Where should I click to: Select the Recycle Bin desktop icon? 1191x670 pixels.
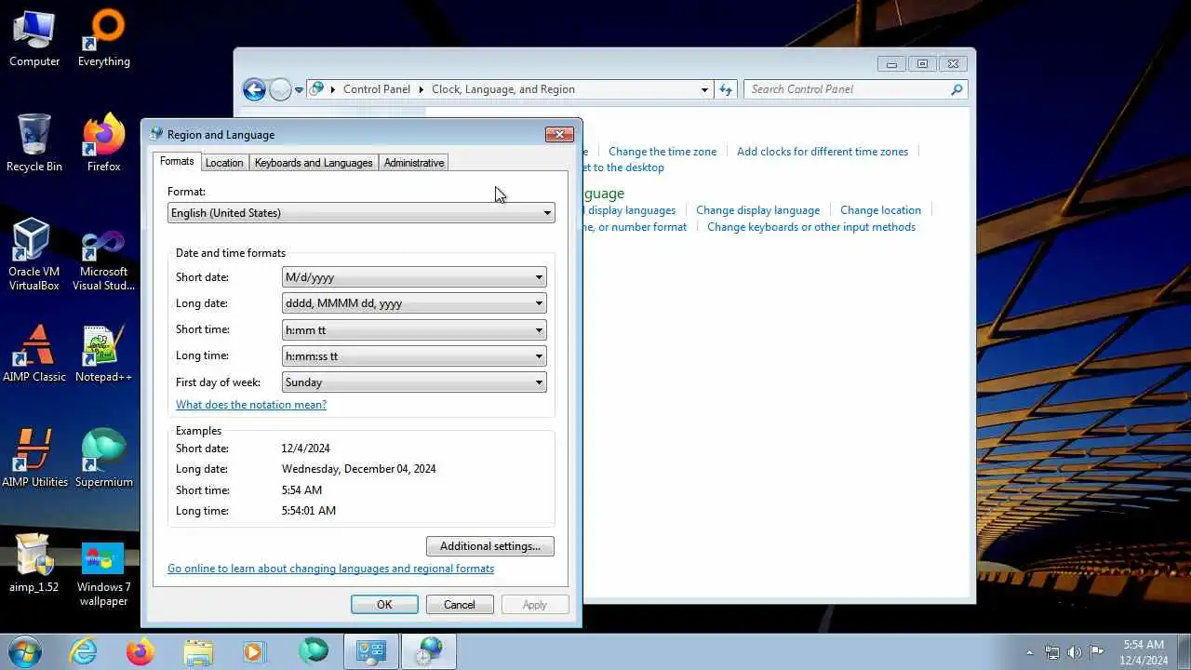click(x=34, y=144)
